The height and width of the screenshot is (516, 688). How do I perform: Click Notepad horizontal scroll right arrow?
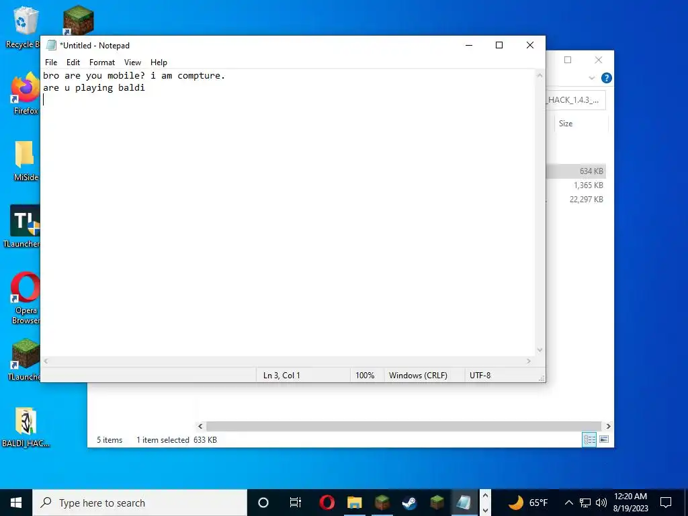pos(529,361)
